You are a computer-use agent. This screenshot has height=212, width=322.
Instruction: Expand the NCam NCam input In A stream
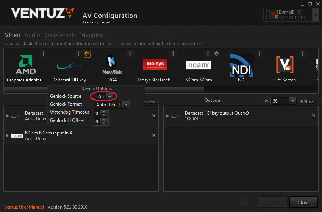click(x=8, y=136)
